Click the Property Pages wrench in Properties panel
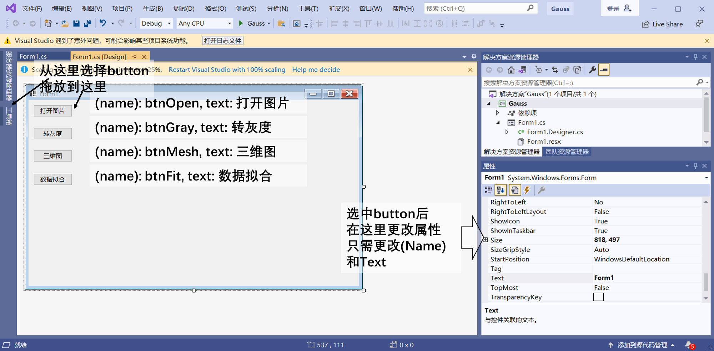Image resolution: width=714 pixels, height=351 pixels. click(542, 190)
